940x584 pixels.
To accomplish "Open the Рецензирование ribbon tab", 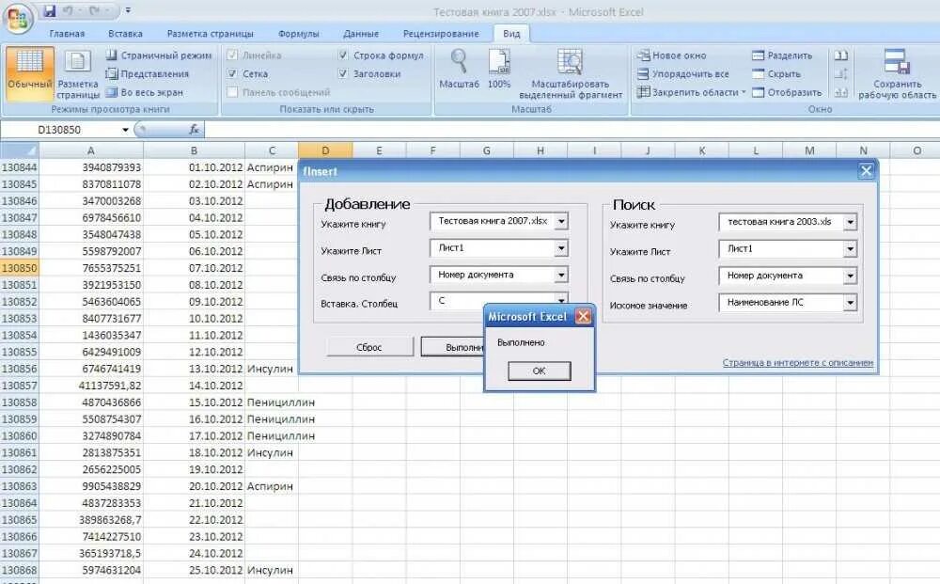I will 441,34.
